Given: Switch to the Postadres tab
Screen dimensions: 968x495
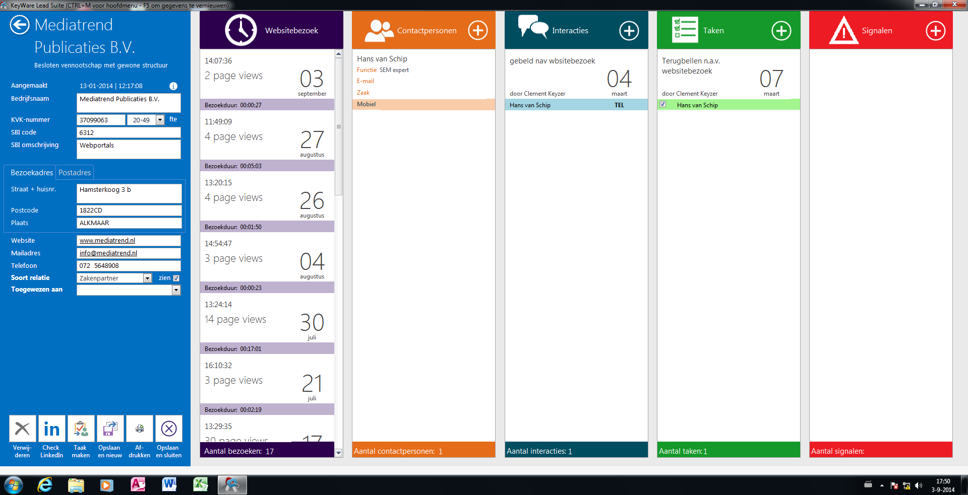Looking at the screenshot, I should point(75,172).
